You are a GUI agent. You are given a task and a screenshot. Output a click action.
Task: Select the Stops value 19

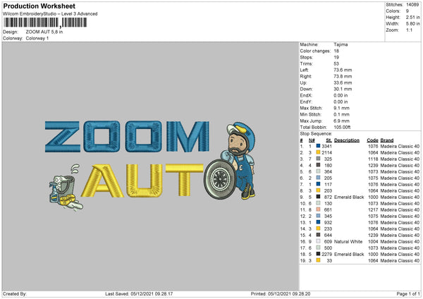coord(336,57)
